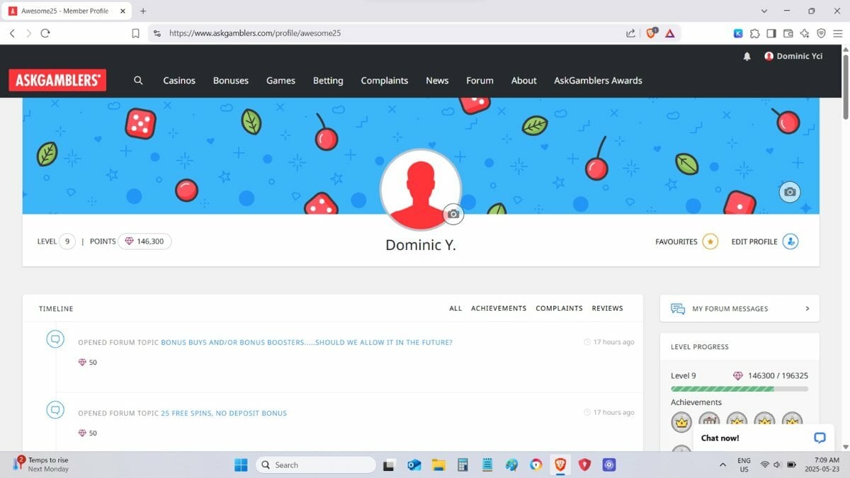This screenshot has height=478, width=850.
Task: Click the first crown achievement badge
Action: coord(681,422)
